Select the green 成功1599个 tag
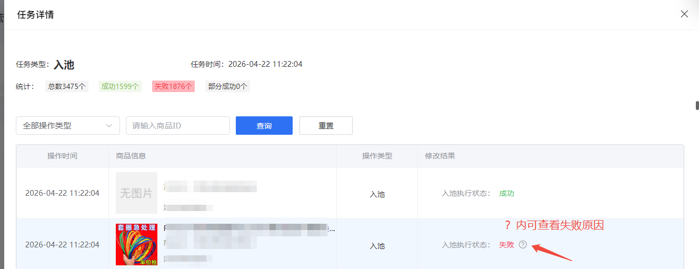This screenshot has width=699, height=269. pyautogui.click(x=120, y=86)
